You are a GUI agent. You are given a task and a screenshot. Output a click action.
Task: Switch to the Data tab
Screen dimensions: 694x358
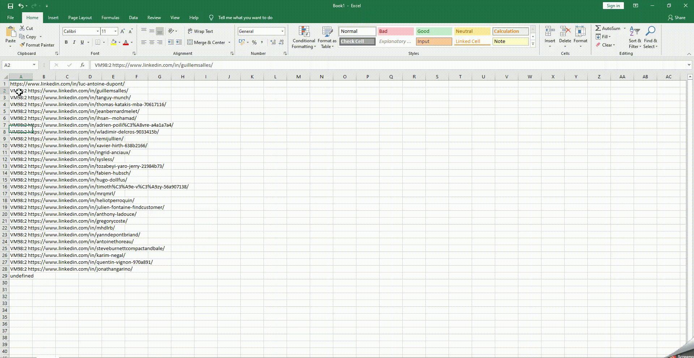coord(133,17)
